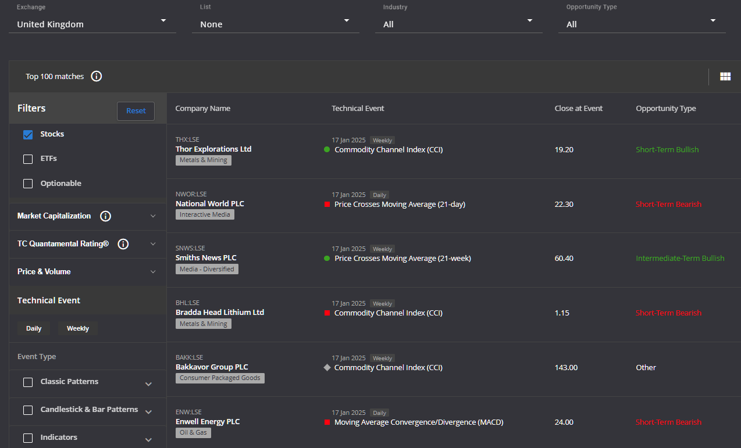This screenshot has height=448, width=741.
Task: Click red bearish square for Enwell Energy
Action: click(327, 422)
